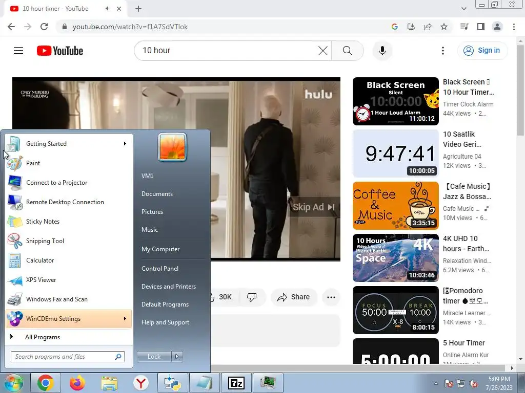Viewport: 525px width, 393px height.
Task: Dislike the video with thumbs-down
Action: tap(252, 297)
